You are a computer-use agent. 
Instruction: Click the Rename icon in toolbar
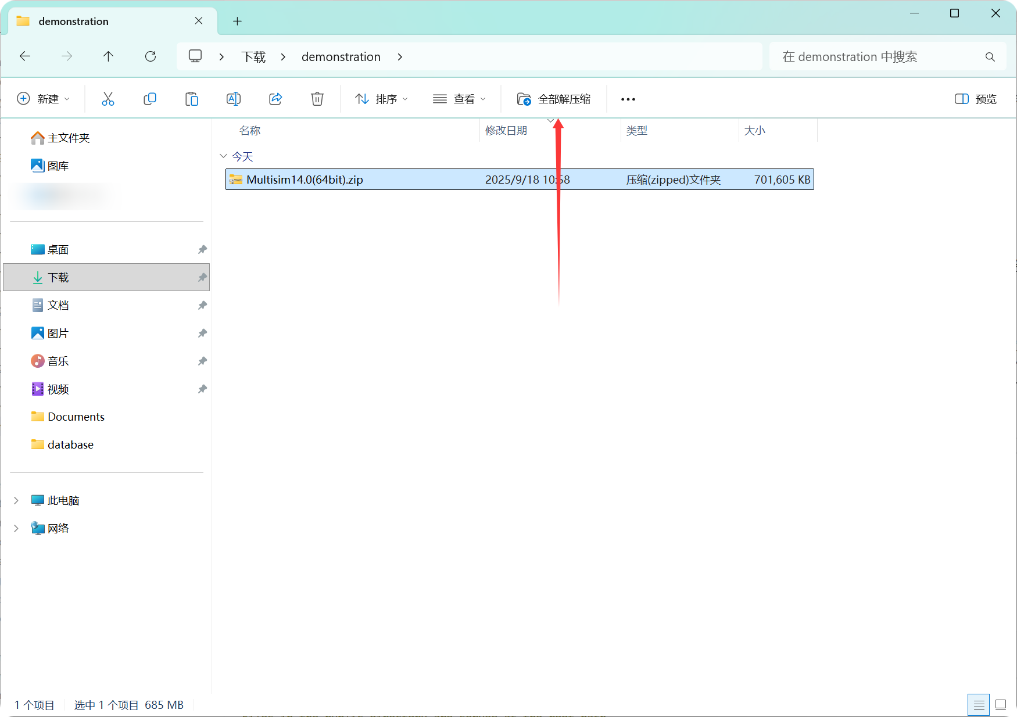click(234, 99)
